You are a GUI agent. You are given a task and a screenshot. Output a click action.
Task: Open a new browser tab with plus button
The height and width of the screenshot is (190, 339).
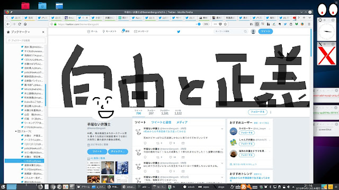(304, 17)
